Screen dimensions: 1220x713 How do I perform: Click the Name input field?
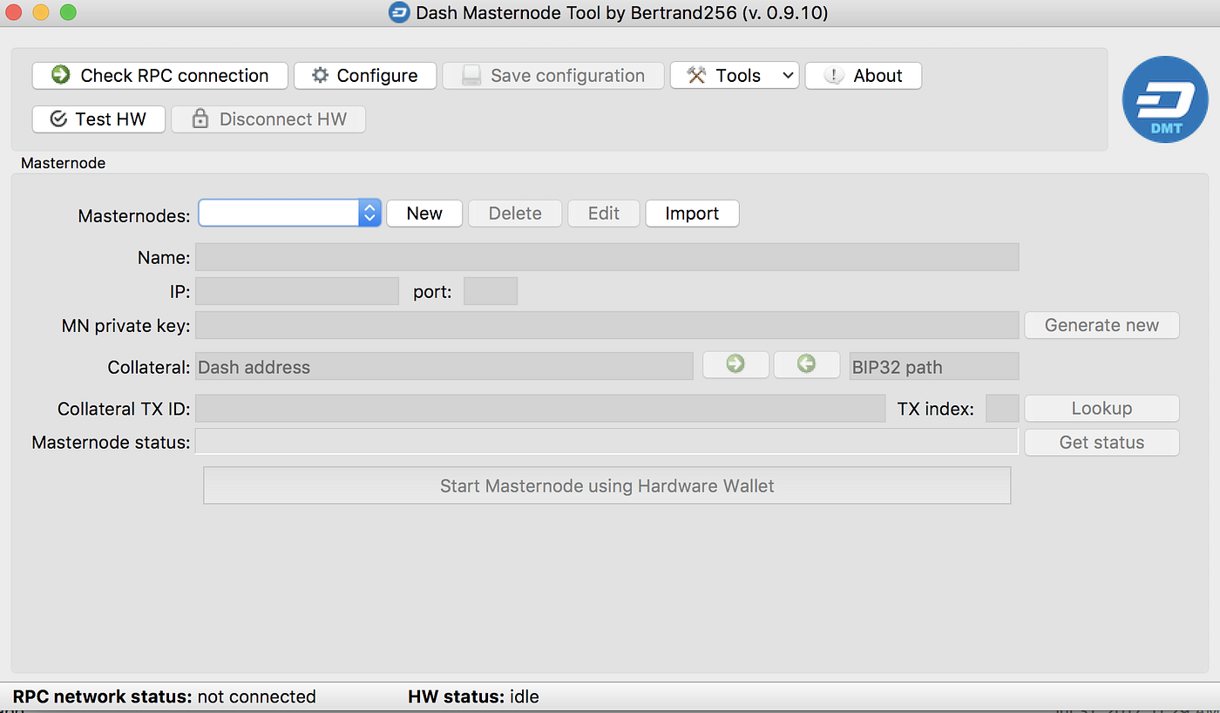607,257
